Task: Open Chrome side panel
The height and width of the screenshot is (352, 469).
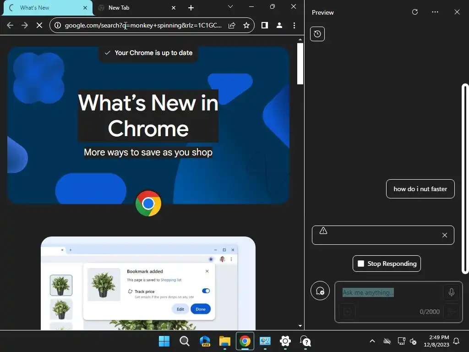Action: pyautogui.click(x=264, y=26)
